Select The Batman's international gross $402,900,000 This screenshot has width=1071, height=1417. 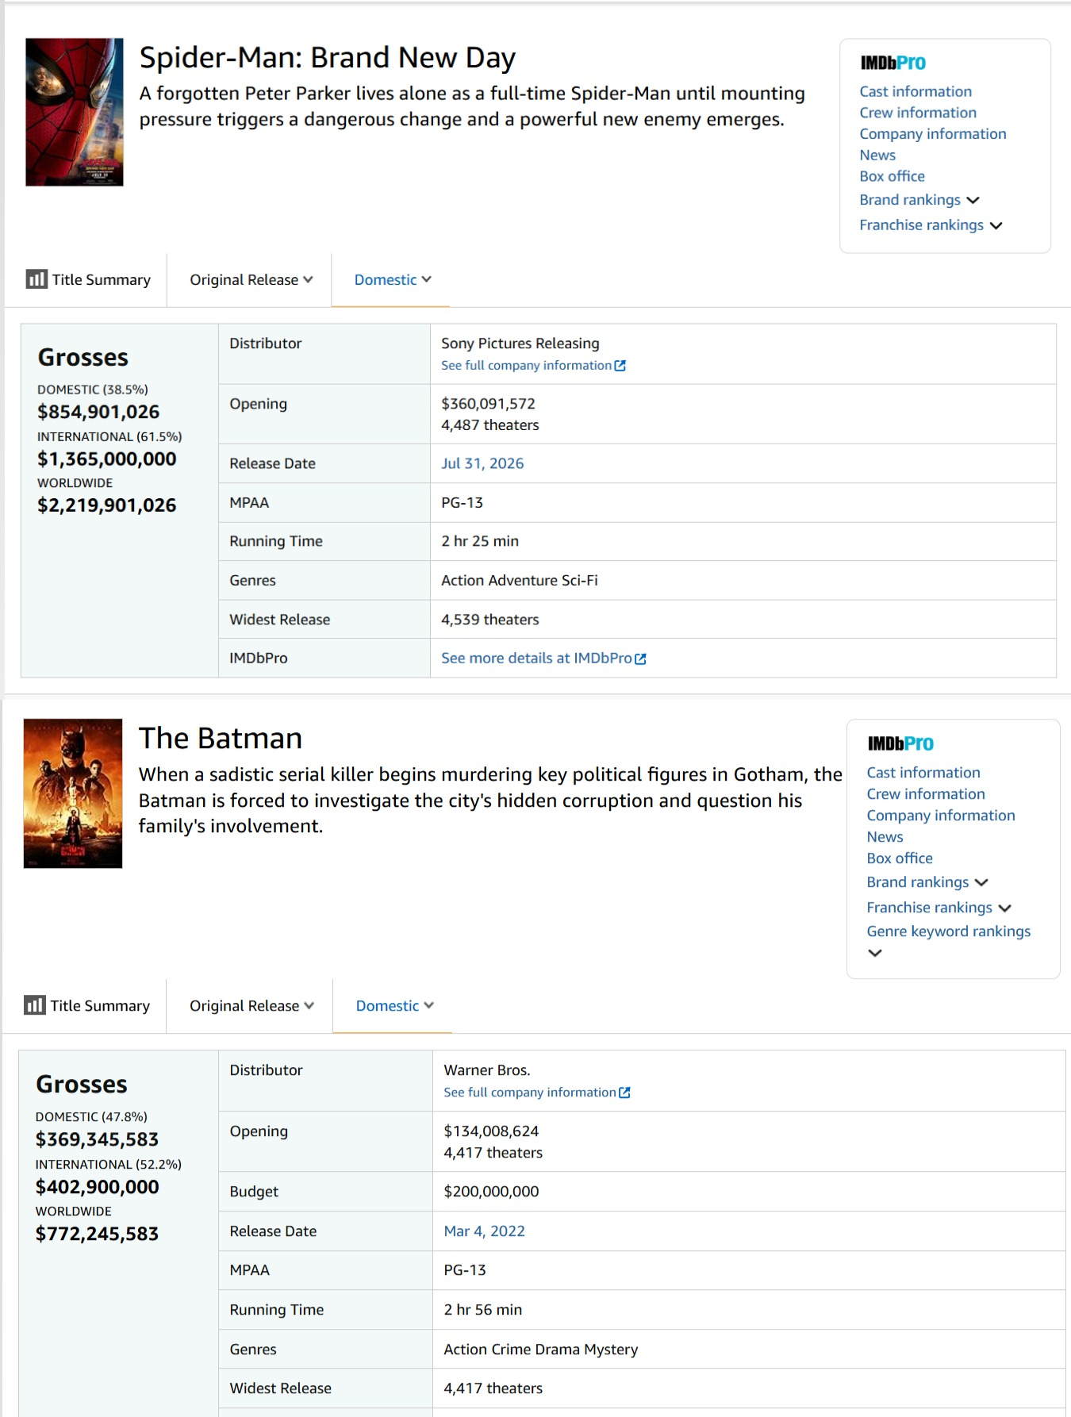coord(98,1187)
